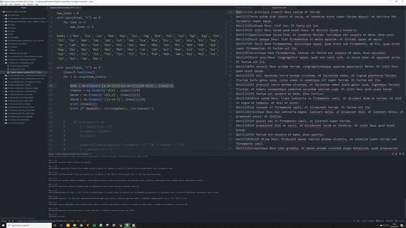Open the Packages menu
Viewport: 406px width, 228px height.
pos(30,4)
